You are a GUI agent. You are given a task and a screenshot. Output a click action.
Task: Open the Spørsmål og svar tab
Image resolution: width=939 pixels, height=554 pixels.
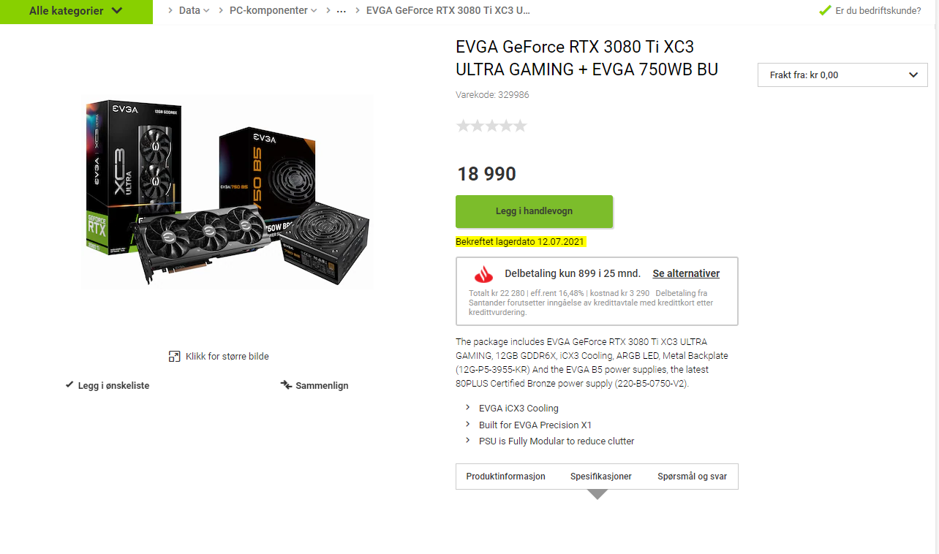click(x=693, y=477)
